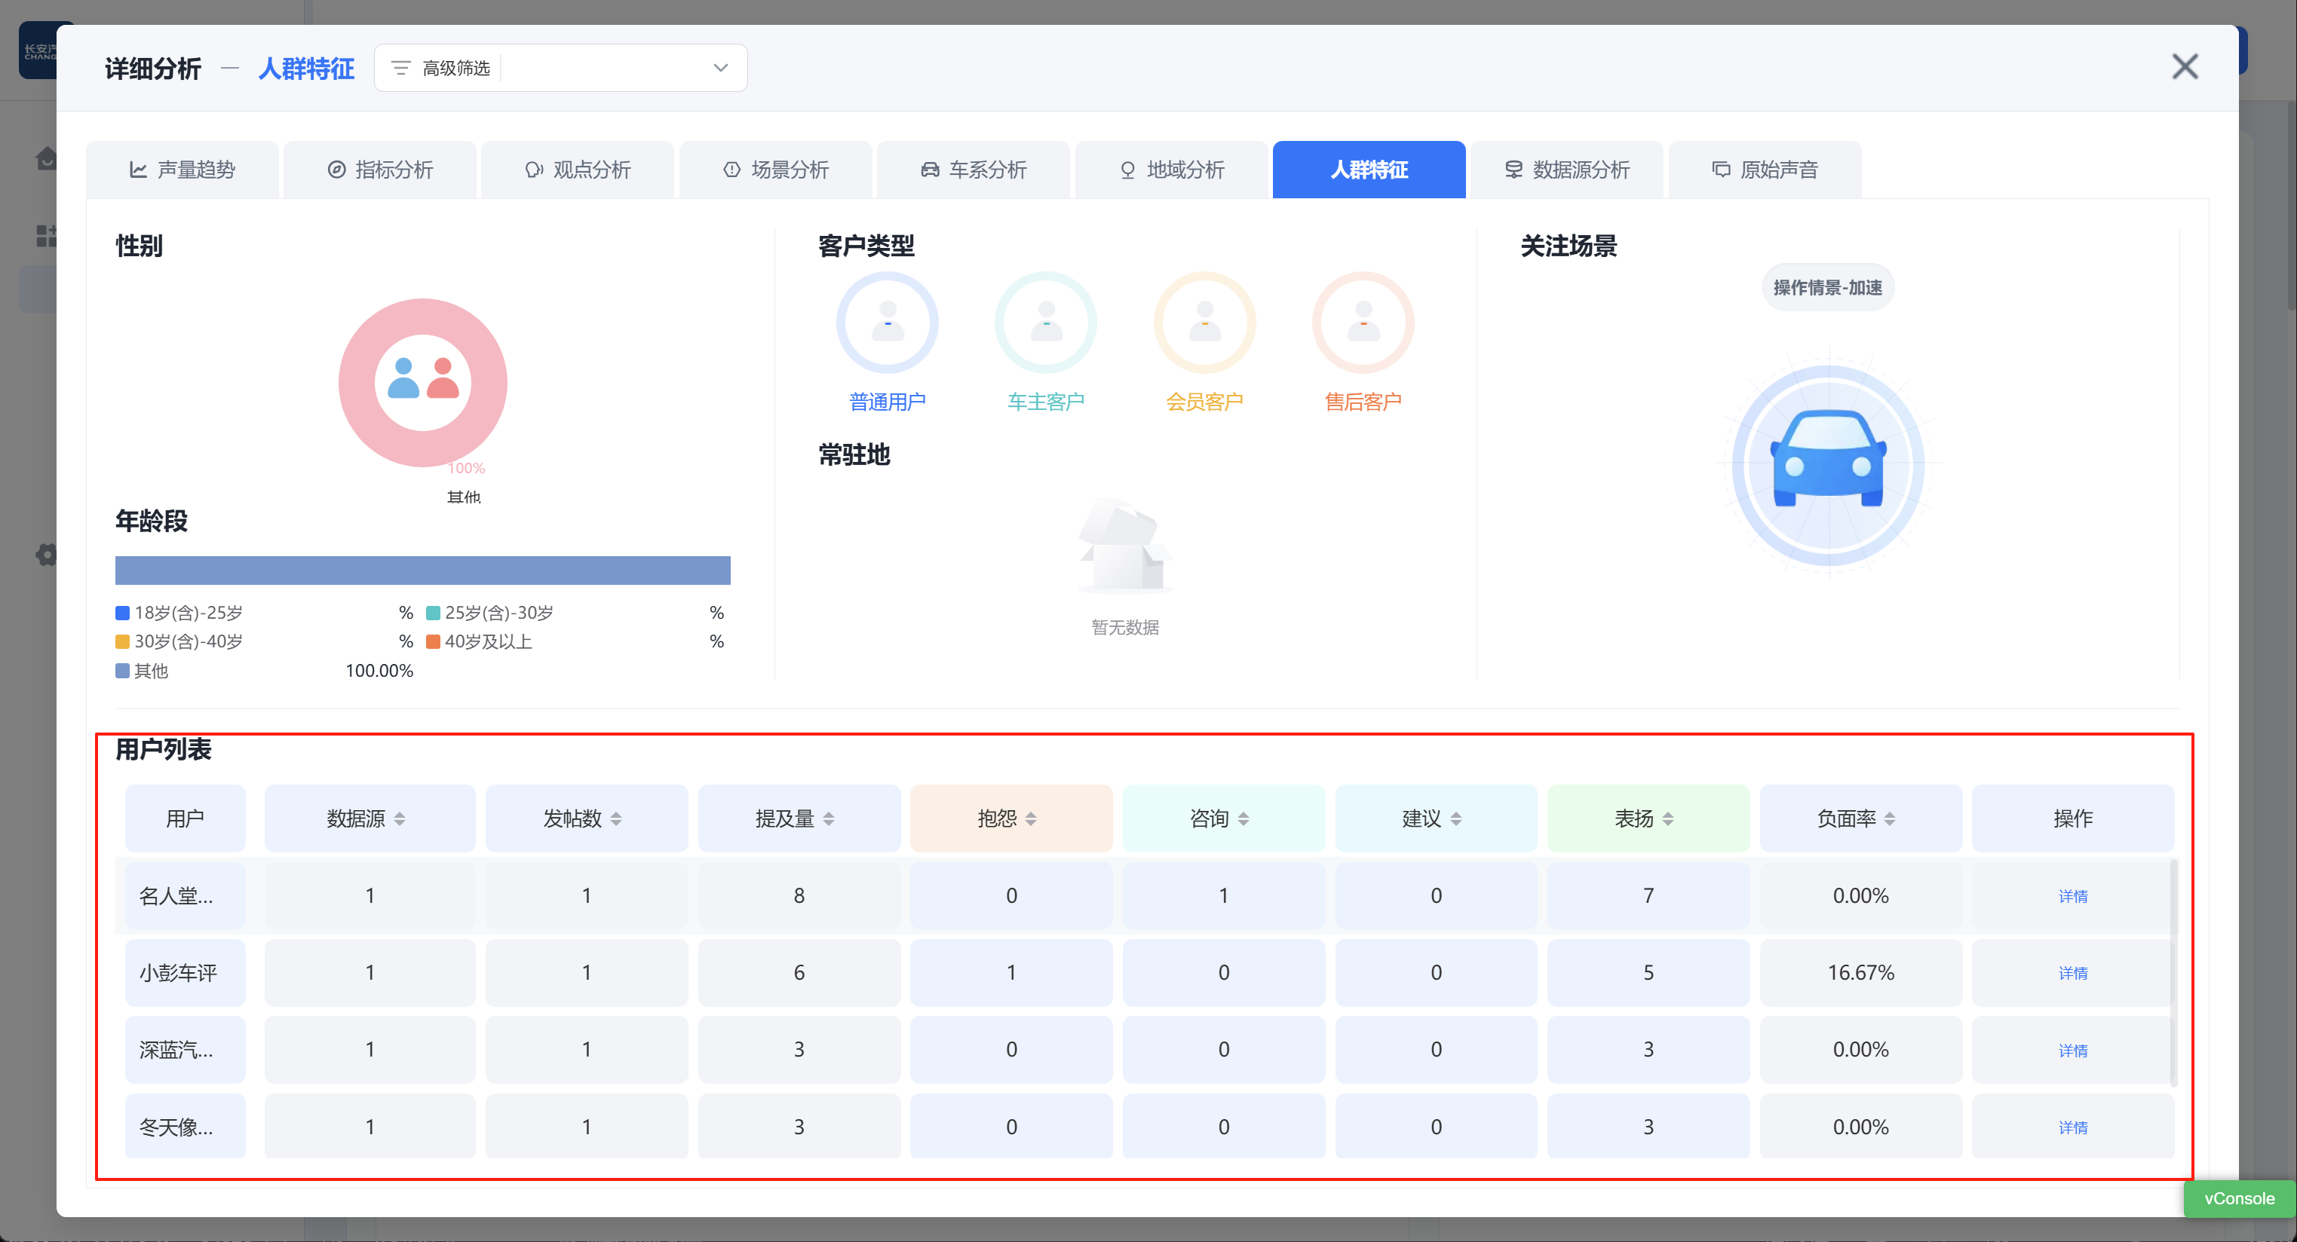
Task: Click the user list table scrollbar
Action: (2173, 971)
